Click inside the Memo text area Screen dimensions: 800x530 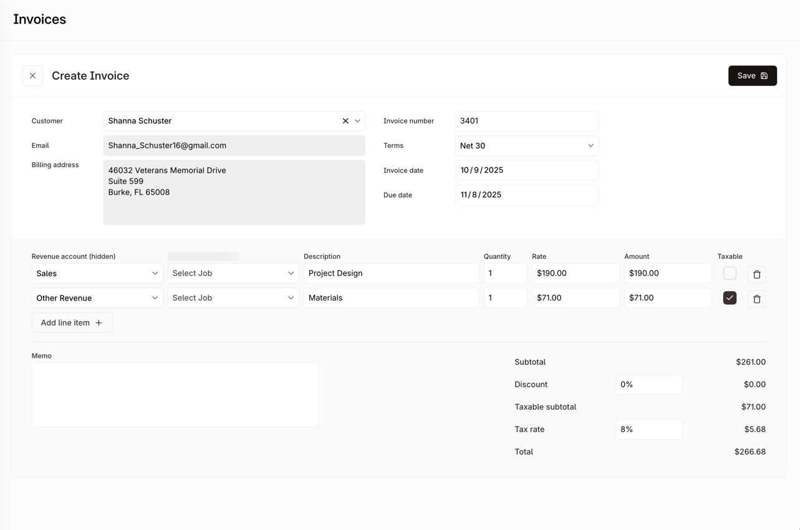pos(175,393)
